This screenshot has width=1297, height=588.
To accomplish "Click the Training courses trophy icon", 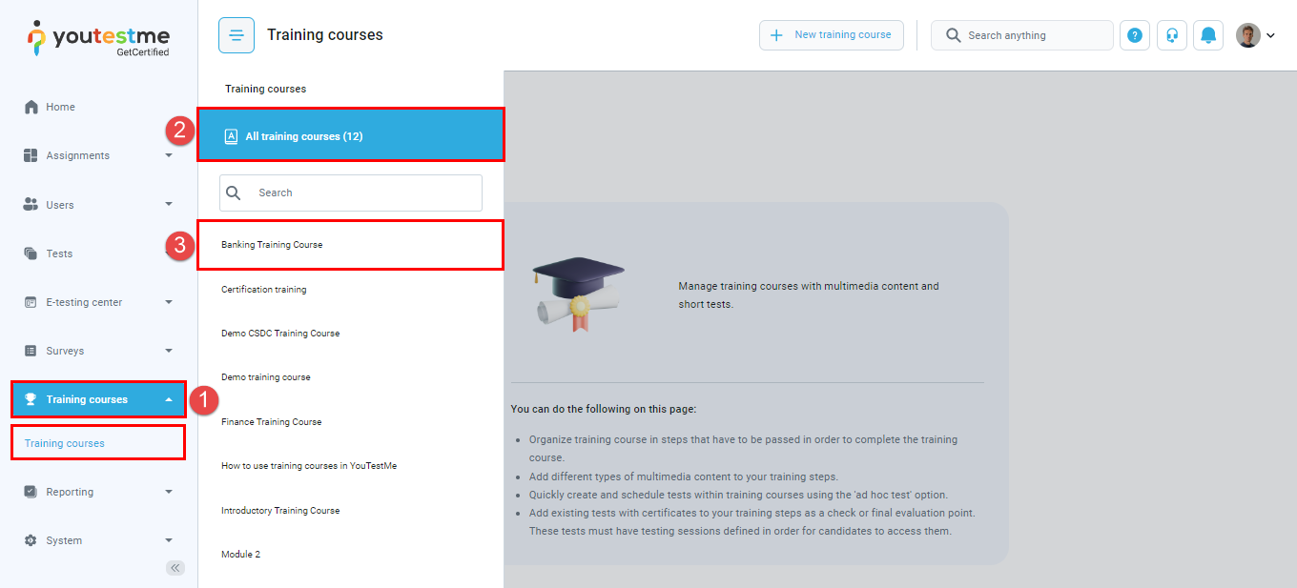I will (x=31, y=399).
